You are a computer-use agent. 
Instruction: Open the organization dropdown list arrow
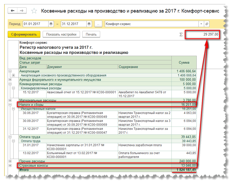(201, 24)
